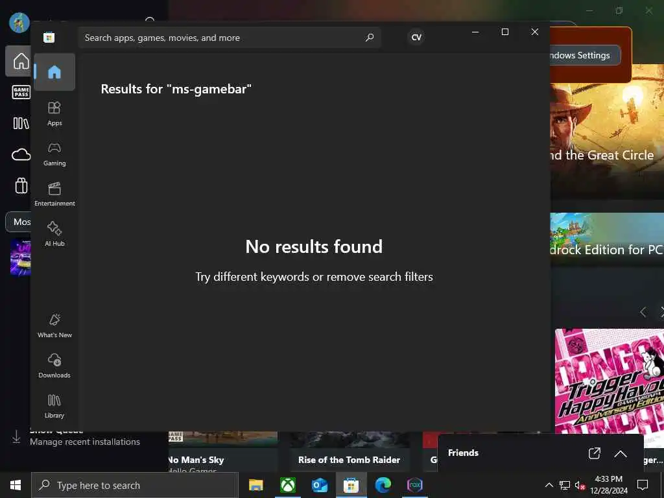Open What's New in Store sidebar
This screenshot has width=664, height=498.
(54, 326)
